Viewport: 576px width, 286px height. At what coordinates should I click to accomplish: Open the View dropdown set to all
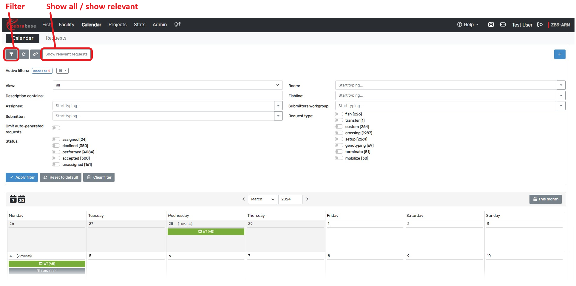[x=167, y=85]
